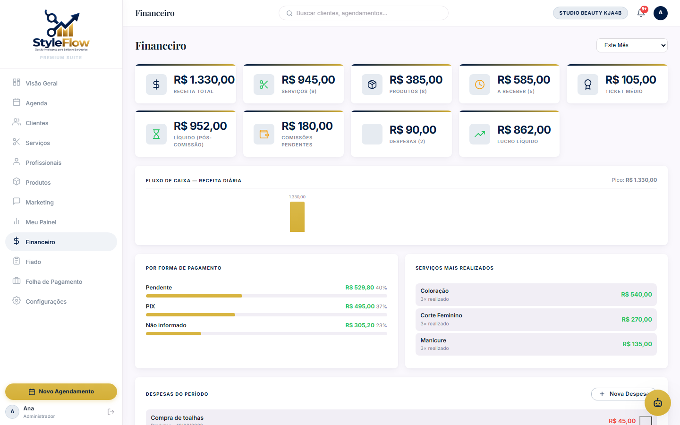Click the bar chart icon for Meu Painel
Screen dimensions: 680x425
pos(17,221)
